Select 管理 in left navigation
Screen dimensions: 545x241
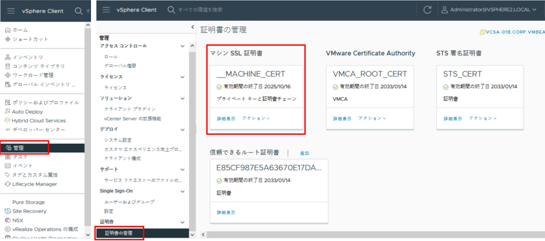pyautogui.click(x=42, y=148)
